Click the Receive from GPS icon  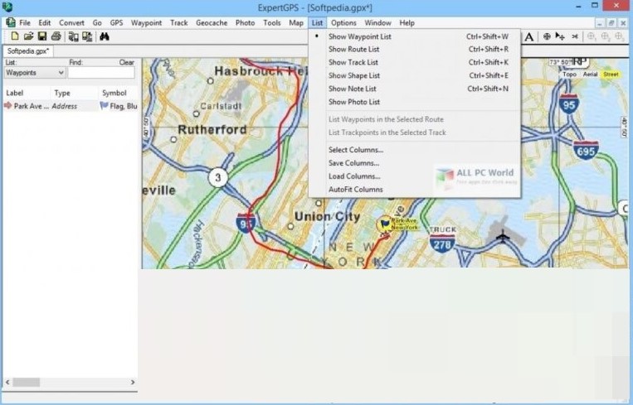[73, 36]
